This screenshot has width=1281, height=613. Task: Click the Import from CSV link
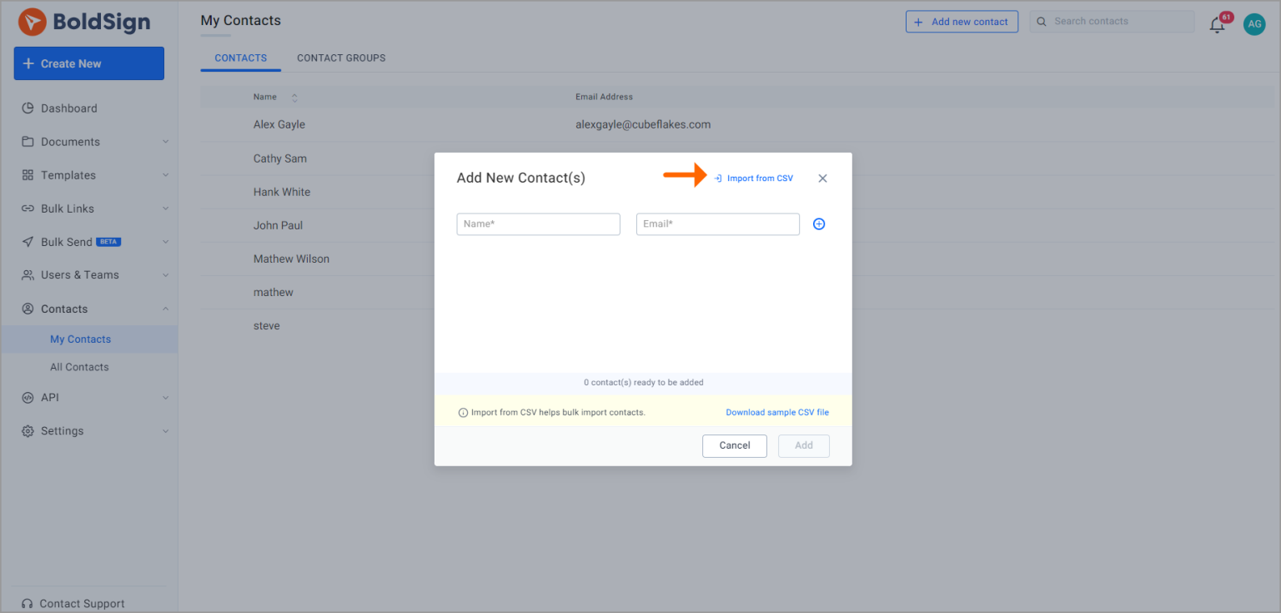tap(759, 178)
